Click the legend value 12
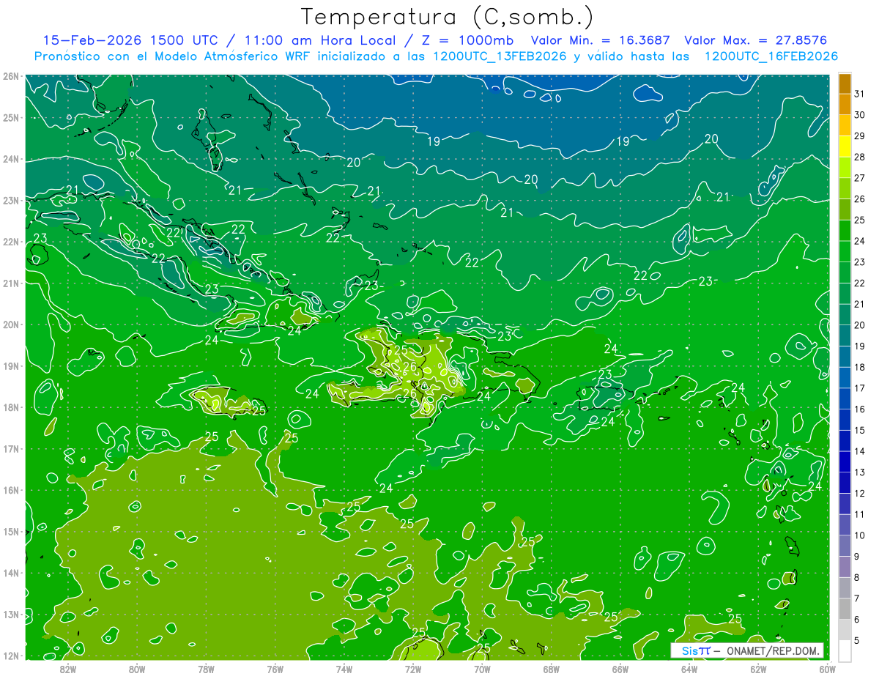Screen dimensions: 879x679 (x=859, y=494)
